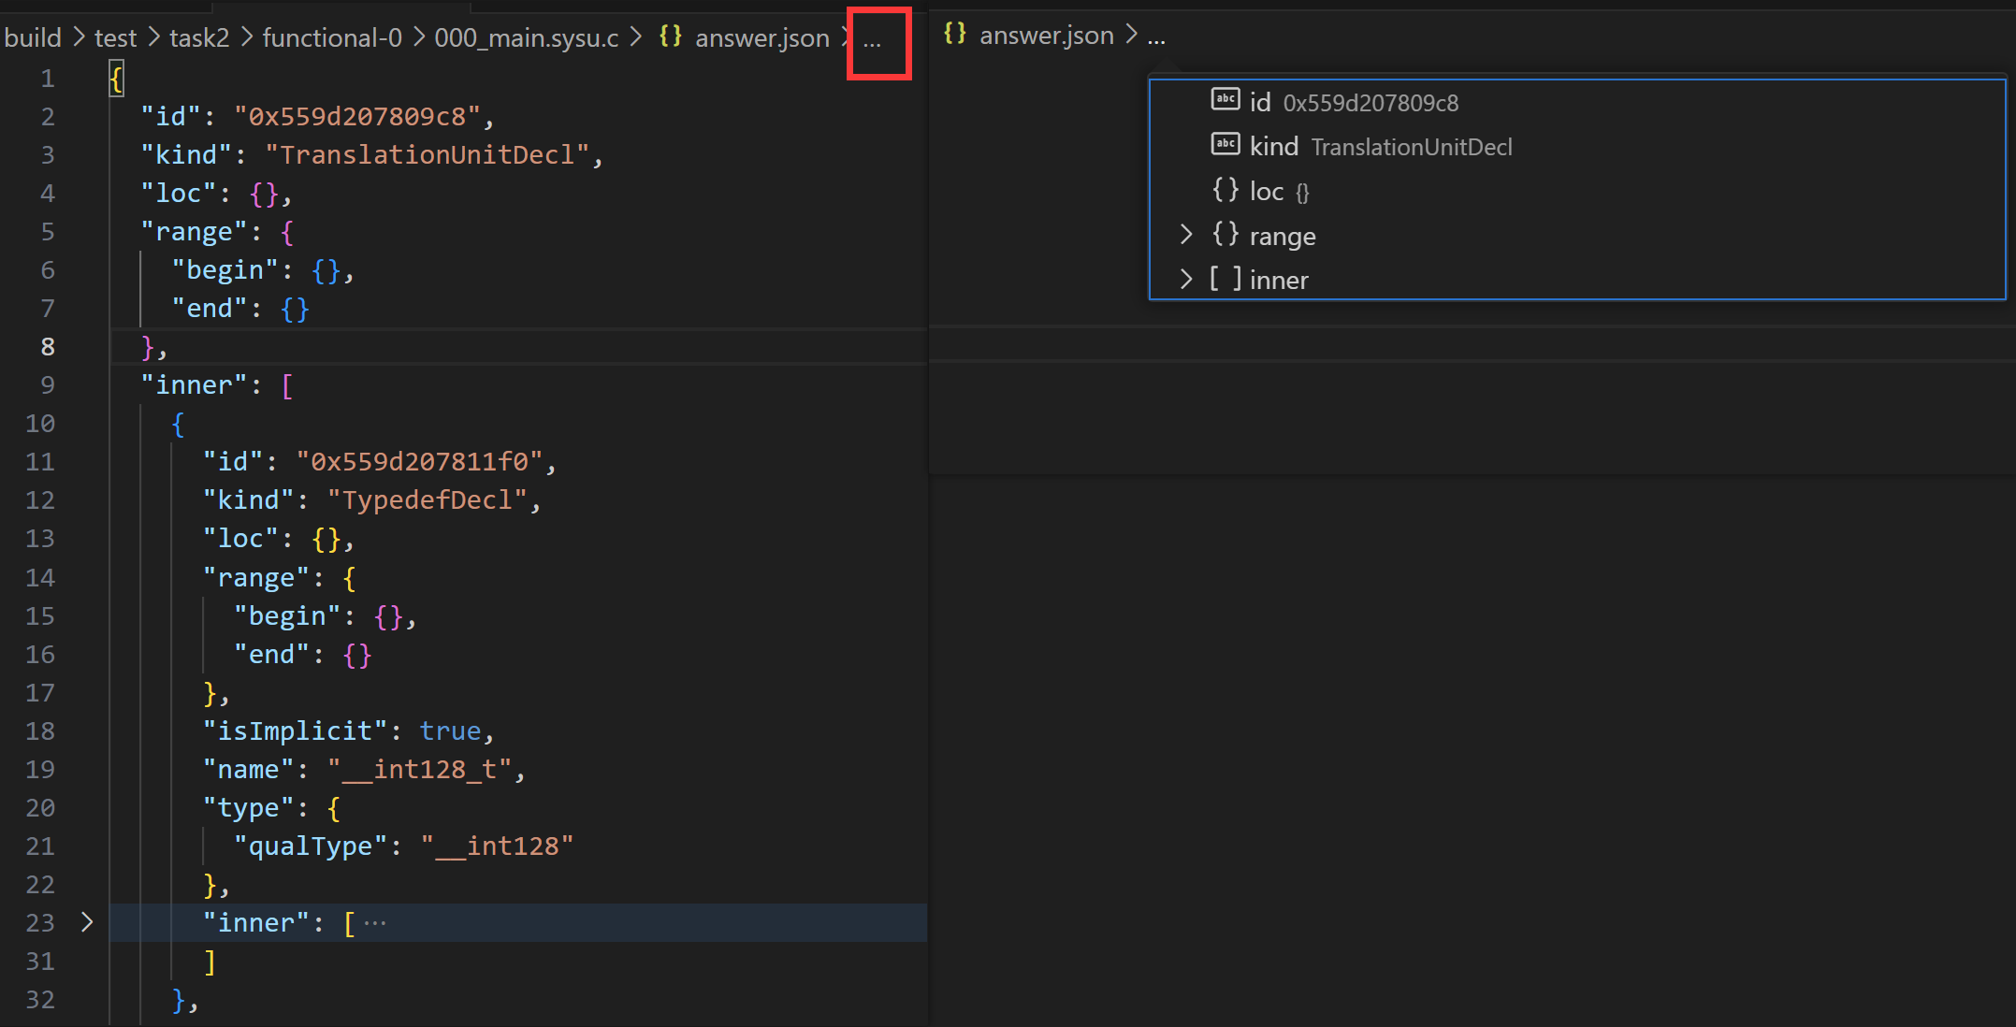Screen dimensions: 2016x1027
Task: Select task2 in the breadcrumb path
Action: coord(199,37)
